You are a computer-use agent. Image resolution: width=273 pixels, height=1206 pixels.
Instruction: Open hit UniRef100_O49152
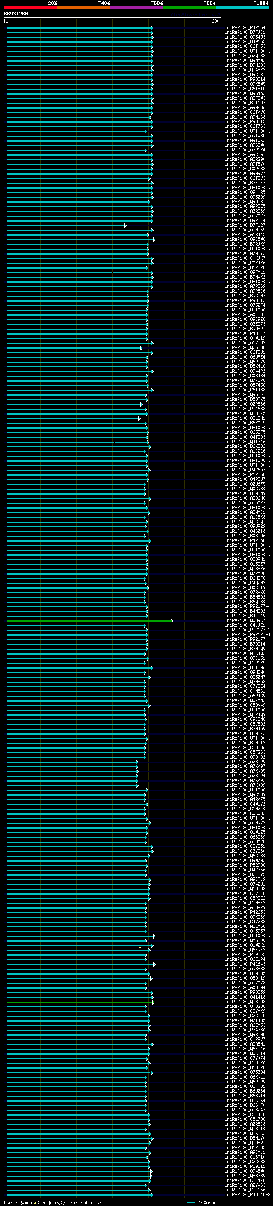tap(245, 41)
